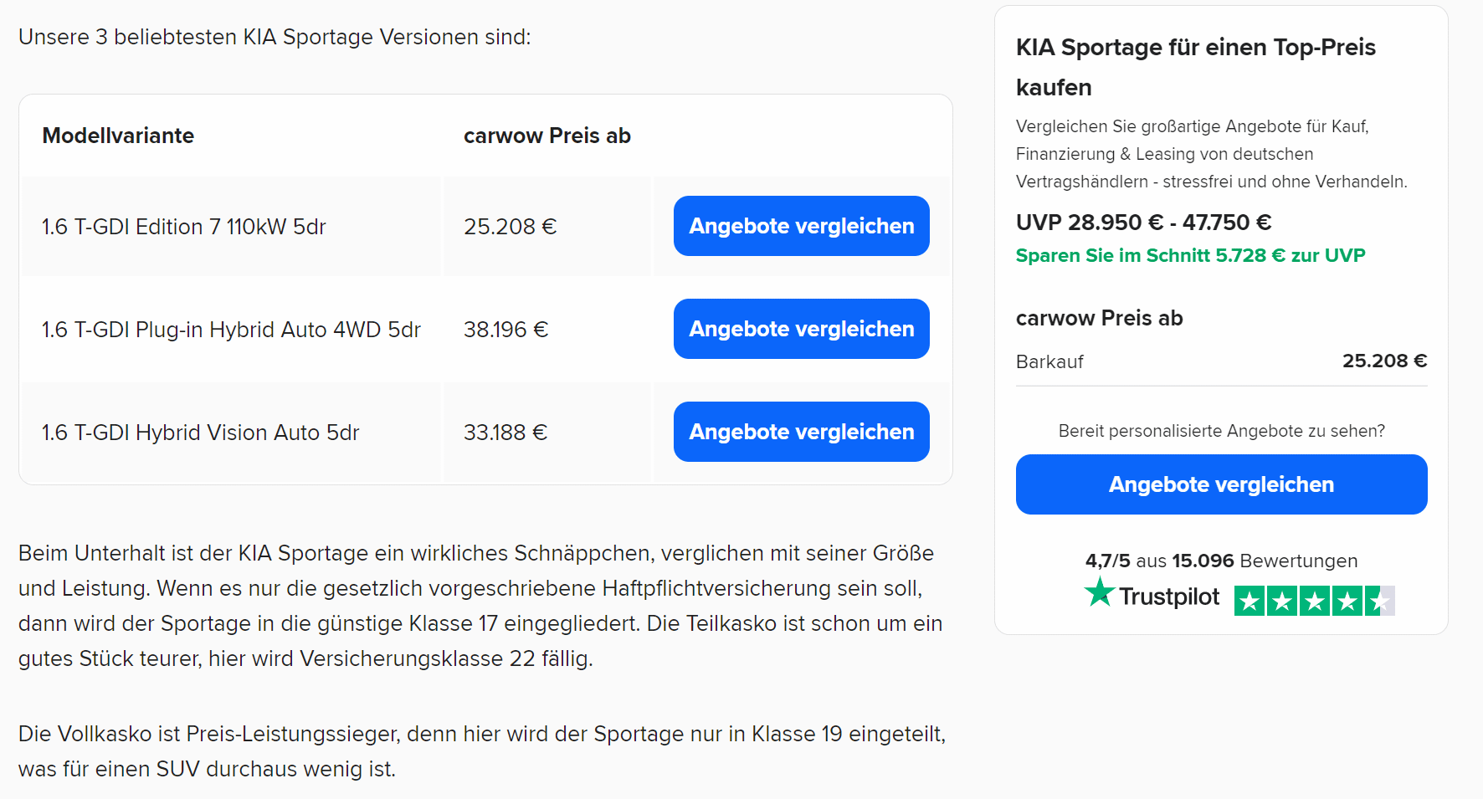1483x799 pixels.
Task: Click the Trustpilot five-star rating graphic
Action: click(x=1315, y=601)
